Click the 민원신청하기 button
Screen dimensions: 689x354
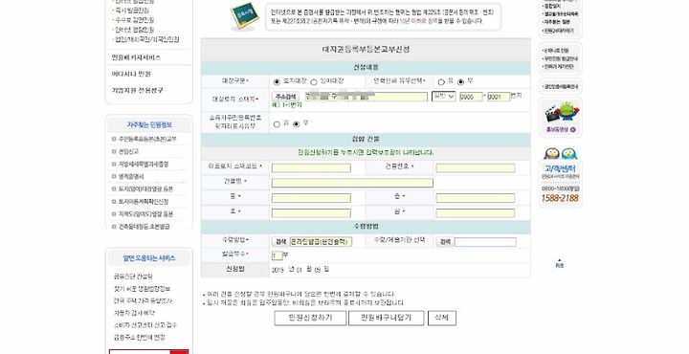(x=310, y=318)
